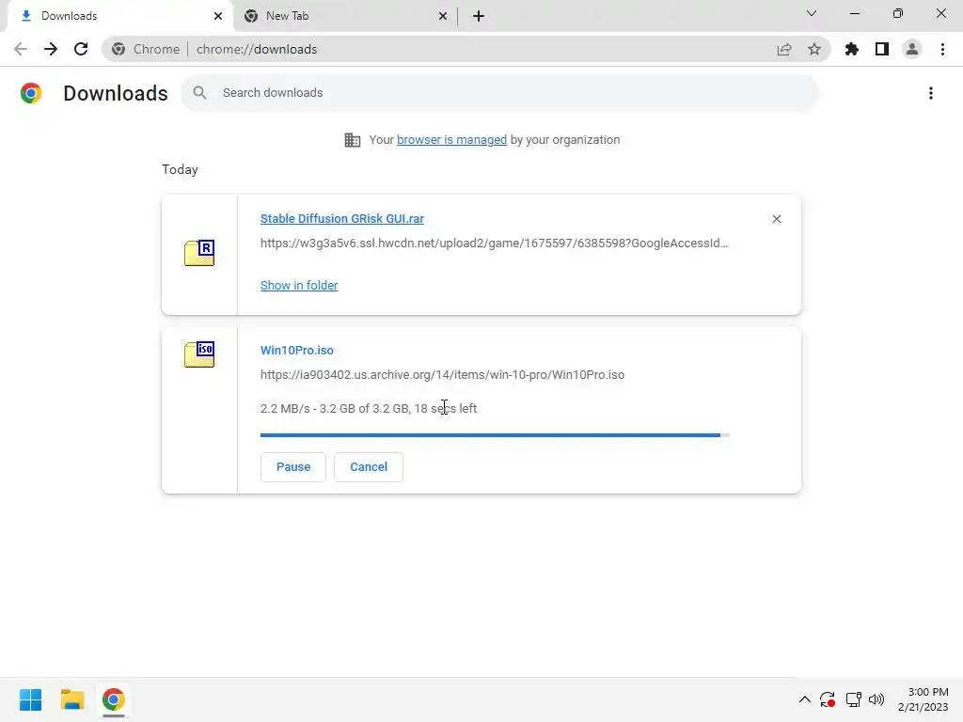Open network status tray icon
Viewport: 963px width, 722px height.
(x=853, y=699)
